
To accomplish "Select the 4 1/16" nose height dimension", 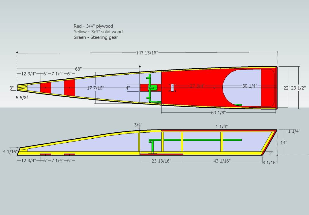I will point(10,151).
